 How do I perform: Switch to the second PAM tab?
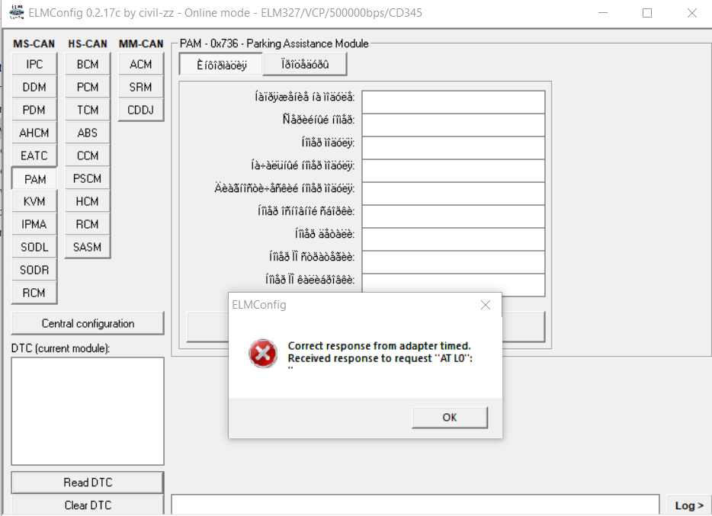pyautogui.click(x=305, y=65)
